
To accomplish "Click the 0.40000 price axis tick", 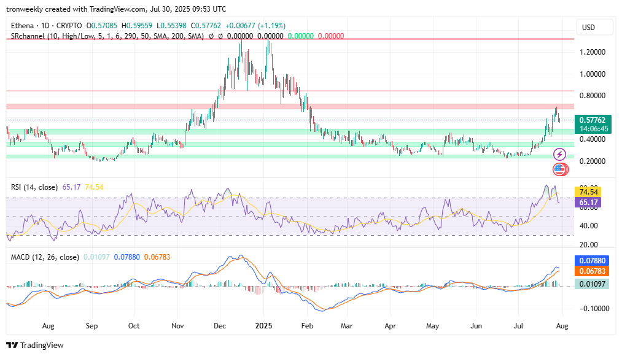I will pyautogui.click(x=593, y=139).
